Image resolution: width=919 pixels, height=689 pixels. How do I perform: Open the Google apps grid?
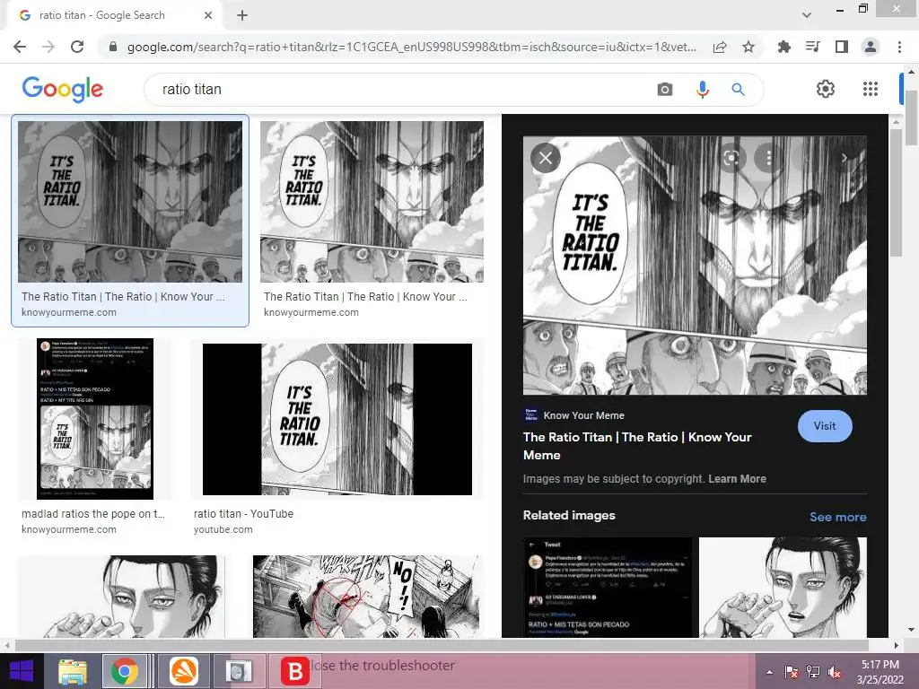871,89
